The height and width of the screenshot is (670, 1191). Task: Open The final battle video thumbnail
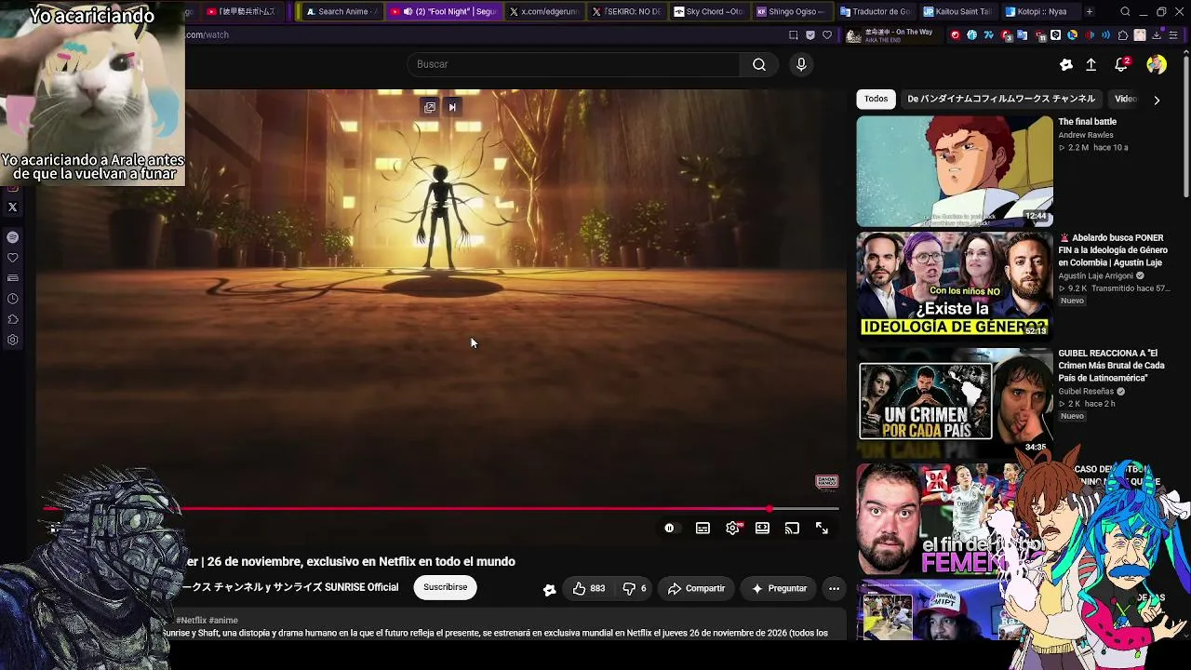point(955,171)
